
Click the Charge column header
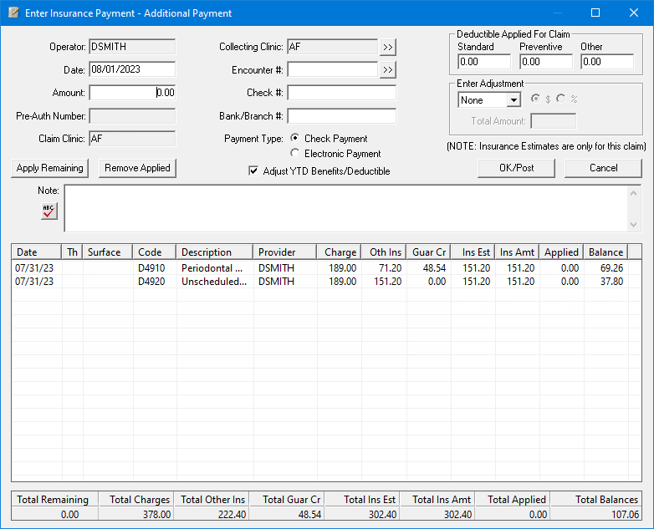tap(339, 252)
